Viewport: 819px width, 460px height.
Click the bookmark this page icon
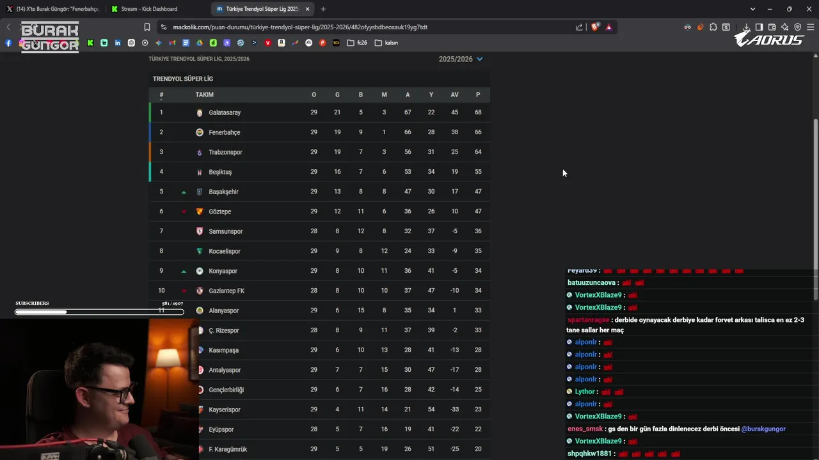point(147,27)
